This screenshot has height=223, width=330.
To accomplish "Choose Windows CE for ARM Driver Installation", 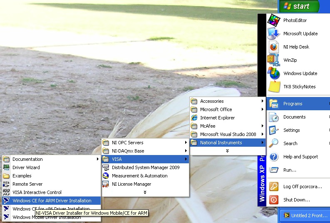I will coord(51,201).
